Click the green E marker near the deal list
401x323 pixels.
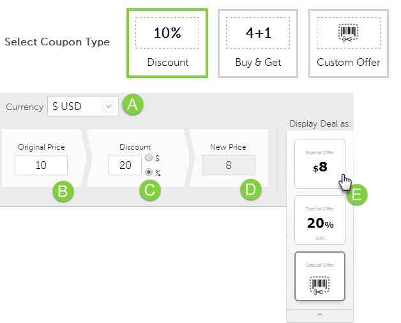click(357, 194)
